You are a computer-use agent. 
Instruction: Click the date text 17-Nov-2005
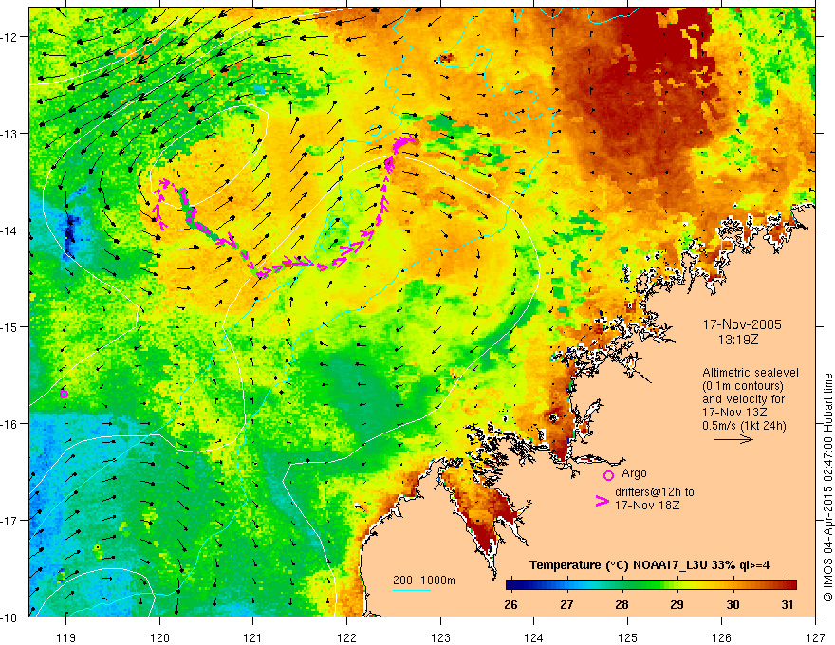(742, 324)
